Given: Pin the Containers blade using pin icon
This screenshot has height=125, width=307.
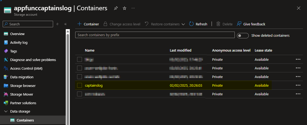Looking at the screenshot, I should (116, 8).
